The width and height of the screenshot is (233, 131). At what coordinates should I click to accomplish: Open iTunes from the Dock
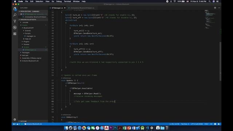click(x=98, y=128)
